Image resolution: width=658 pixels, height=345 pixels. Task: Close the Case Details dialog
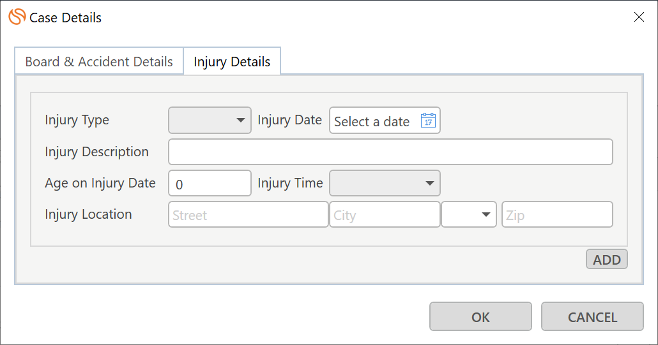[x=639, y=17]
